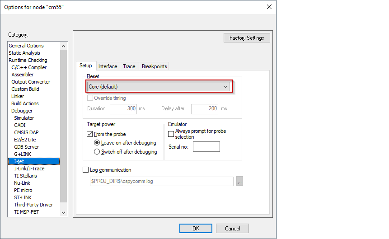The image size is (389, 239).
Task: Open the Reset strategy dropdown
Action: (x=159, y=86)
